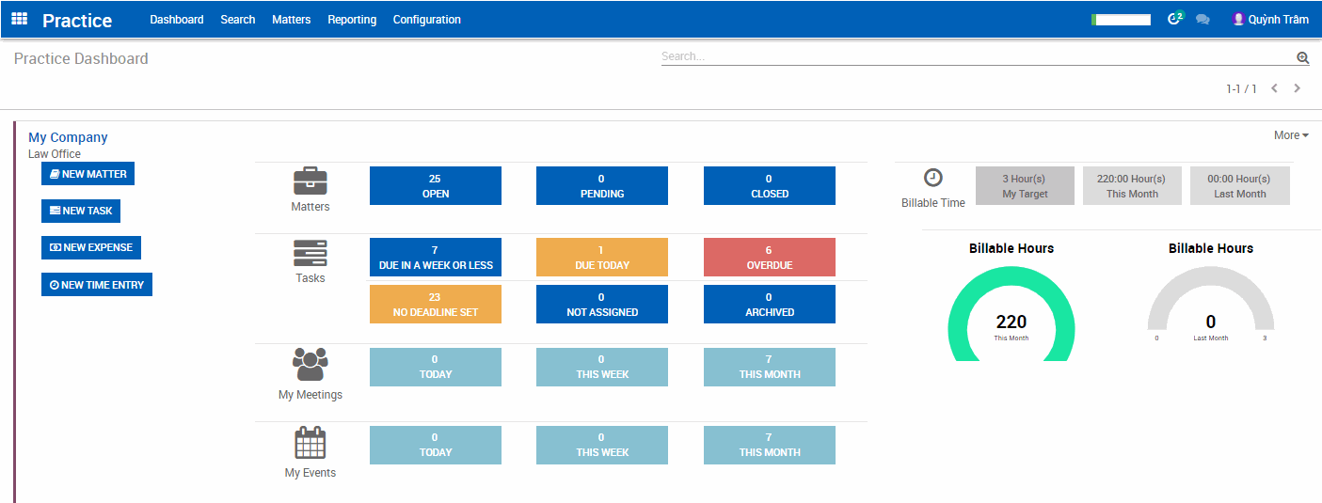
Task: Click the 3 Hour(s) My Target tile
Action: pyautogui.click(x=1025, y=185)
